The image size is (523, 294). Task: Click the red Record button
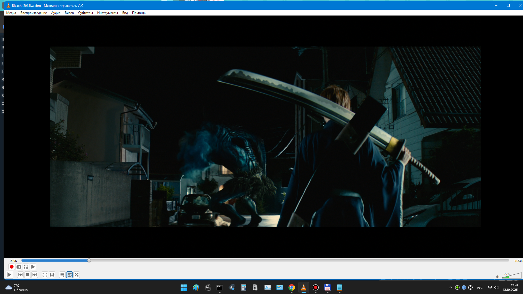point(11,267)
